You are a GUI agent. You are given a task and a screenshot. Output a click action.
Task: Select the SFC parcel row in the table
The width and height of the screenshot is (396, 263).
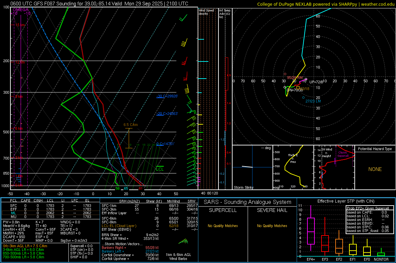[51, 206]
